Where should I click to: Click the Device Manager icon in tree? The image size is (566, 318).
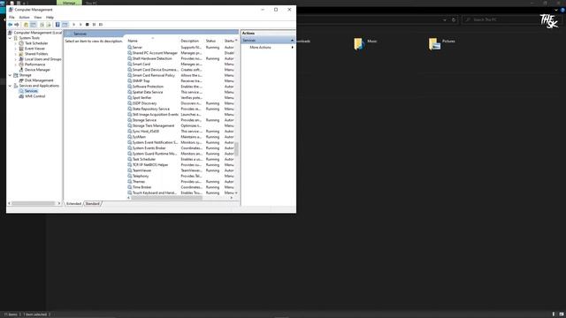point(21,70)
